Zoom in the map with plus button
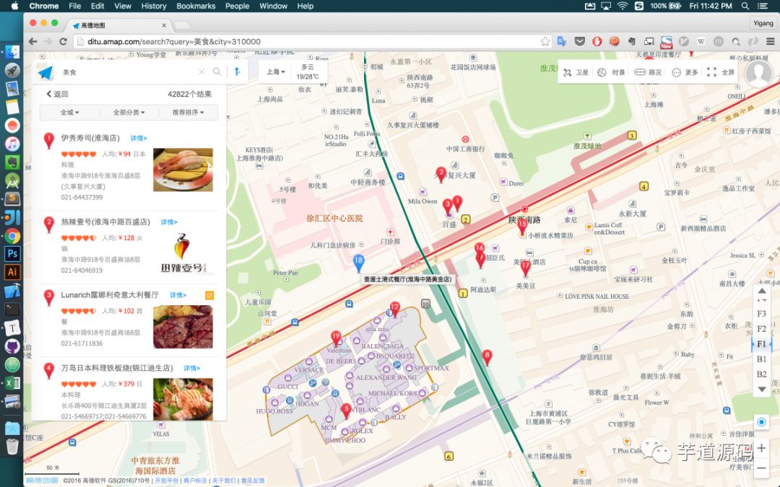The width and height of the screenshot is (780, 487). (762, 448)
